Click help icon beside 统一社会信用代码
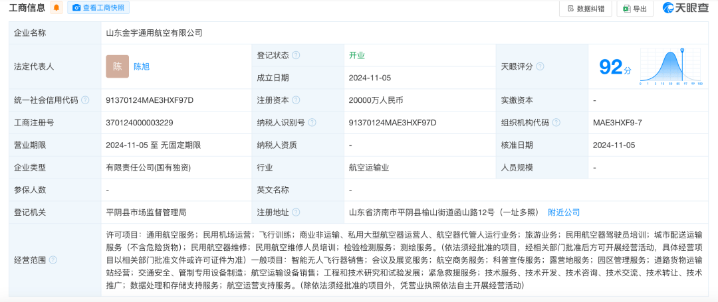Image resolution: width=718 pixels, height=302 pixels. pyautogui.click(x=85, y=100)
